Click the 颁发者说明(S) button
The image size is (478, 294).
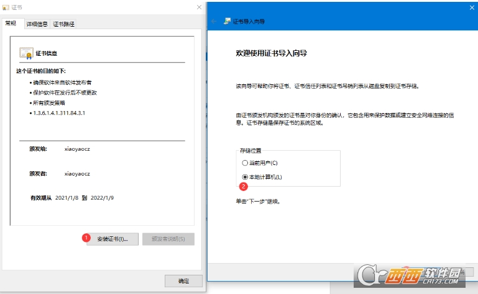coord(168,239)
